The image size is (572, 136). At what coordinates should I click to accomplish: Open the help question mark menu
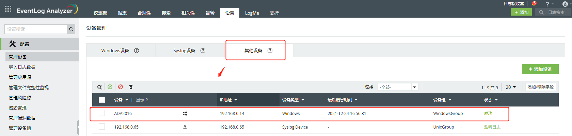click(547, 4)
